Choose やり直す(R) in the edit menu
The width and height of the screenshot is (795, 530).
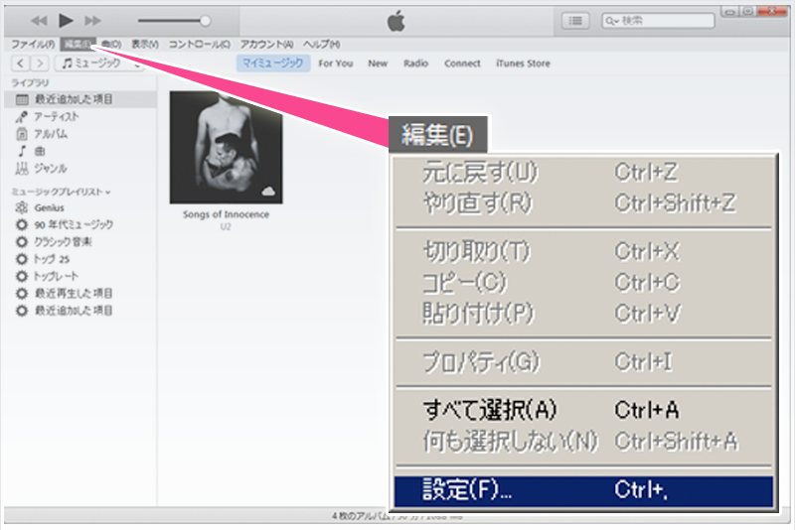click(583, 203)
